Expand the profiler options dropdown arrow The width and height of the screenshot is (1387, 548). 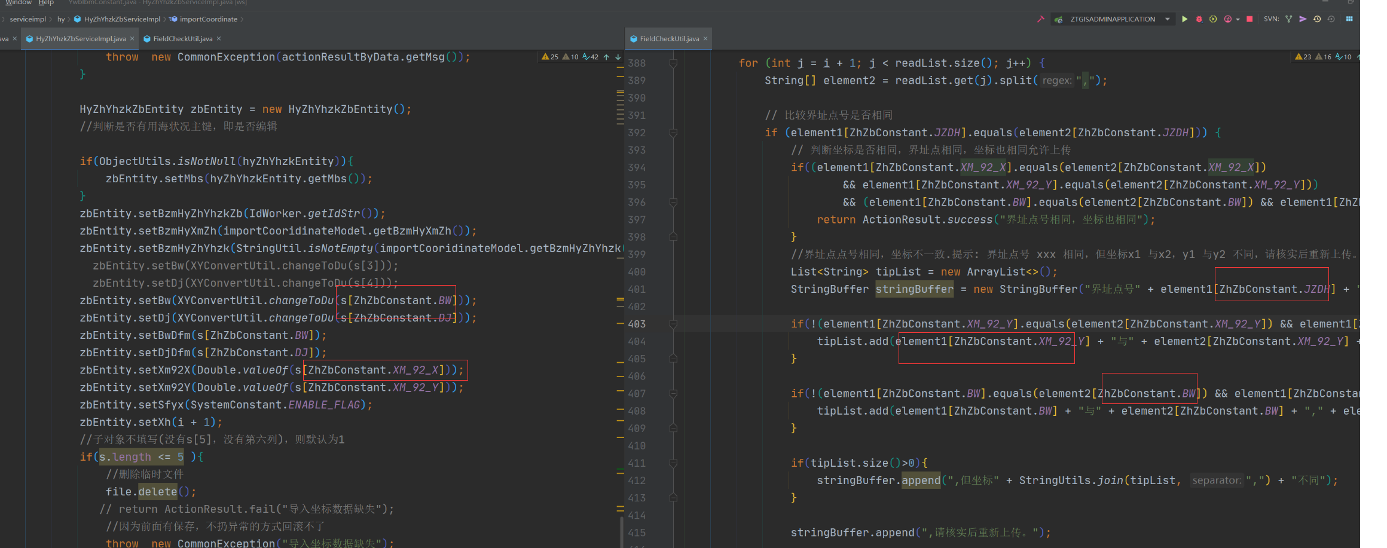1238,19
